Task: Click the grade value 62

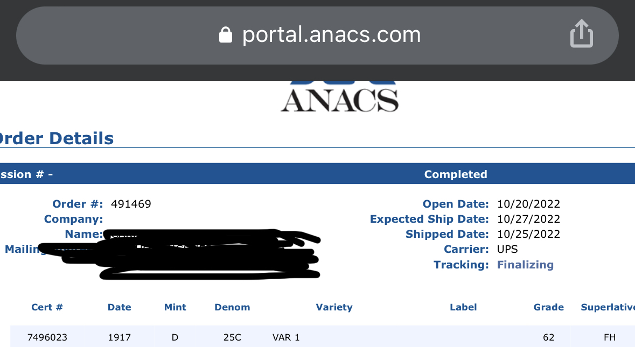Action: (x=548, y=337)
